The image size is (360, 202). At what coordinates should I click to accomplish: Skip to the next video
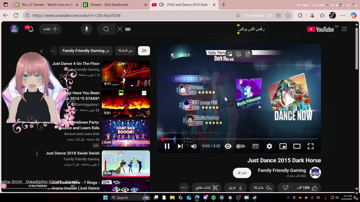[x=180, y=146]
